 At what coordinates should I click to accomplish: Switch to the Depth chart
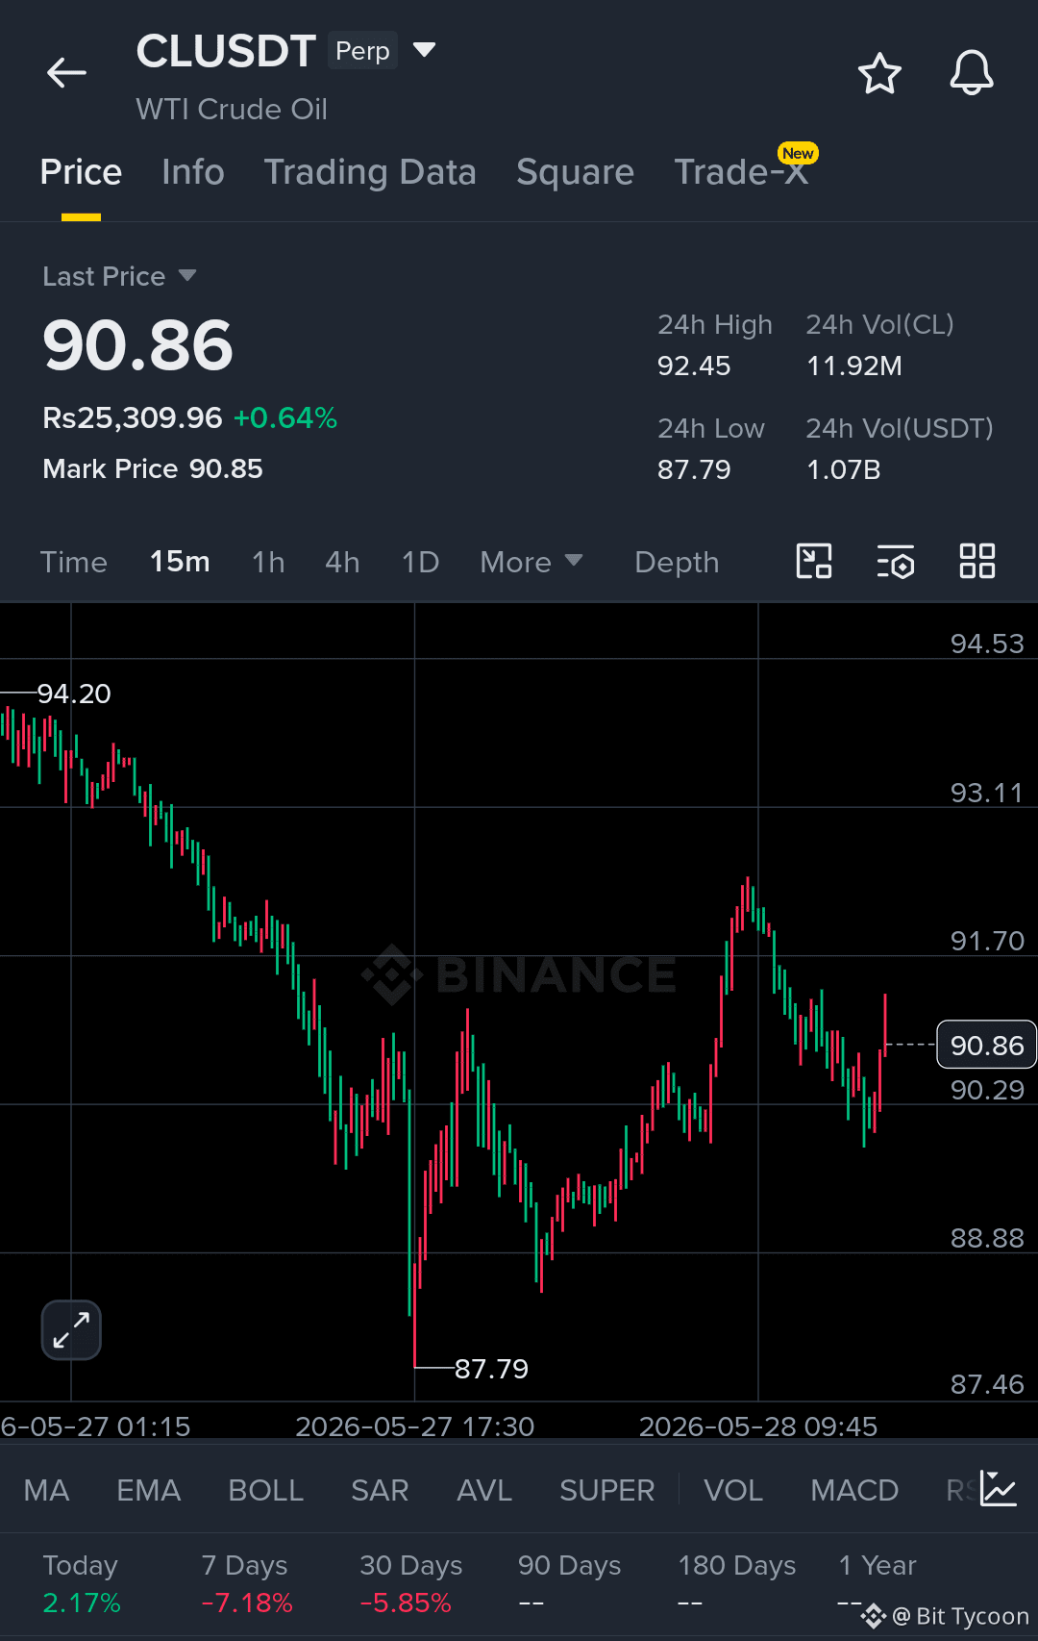(677, 562)
